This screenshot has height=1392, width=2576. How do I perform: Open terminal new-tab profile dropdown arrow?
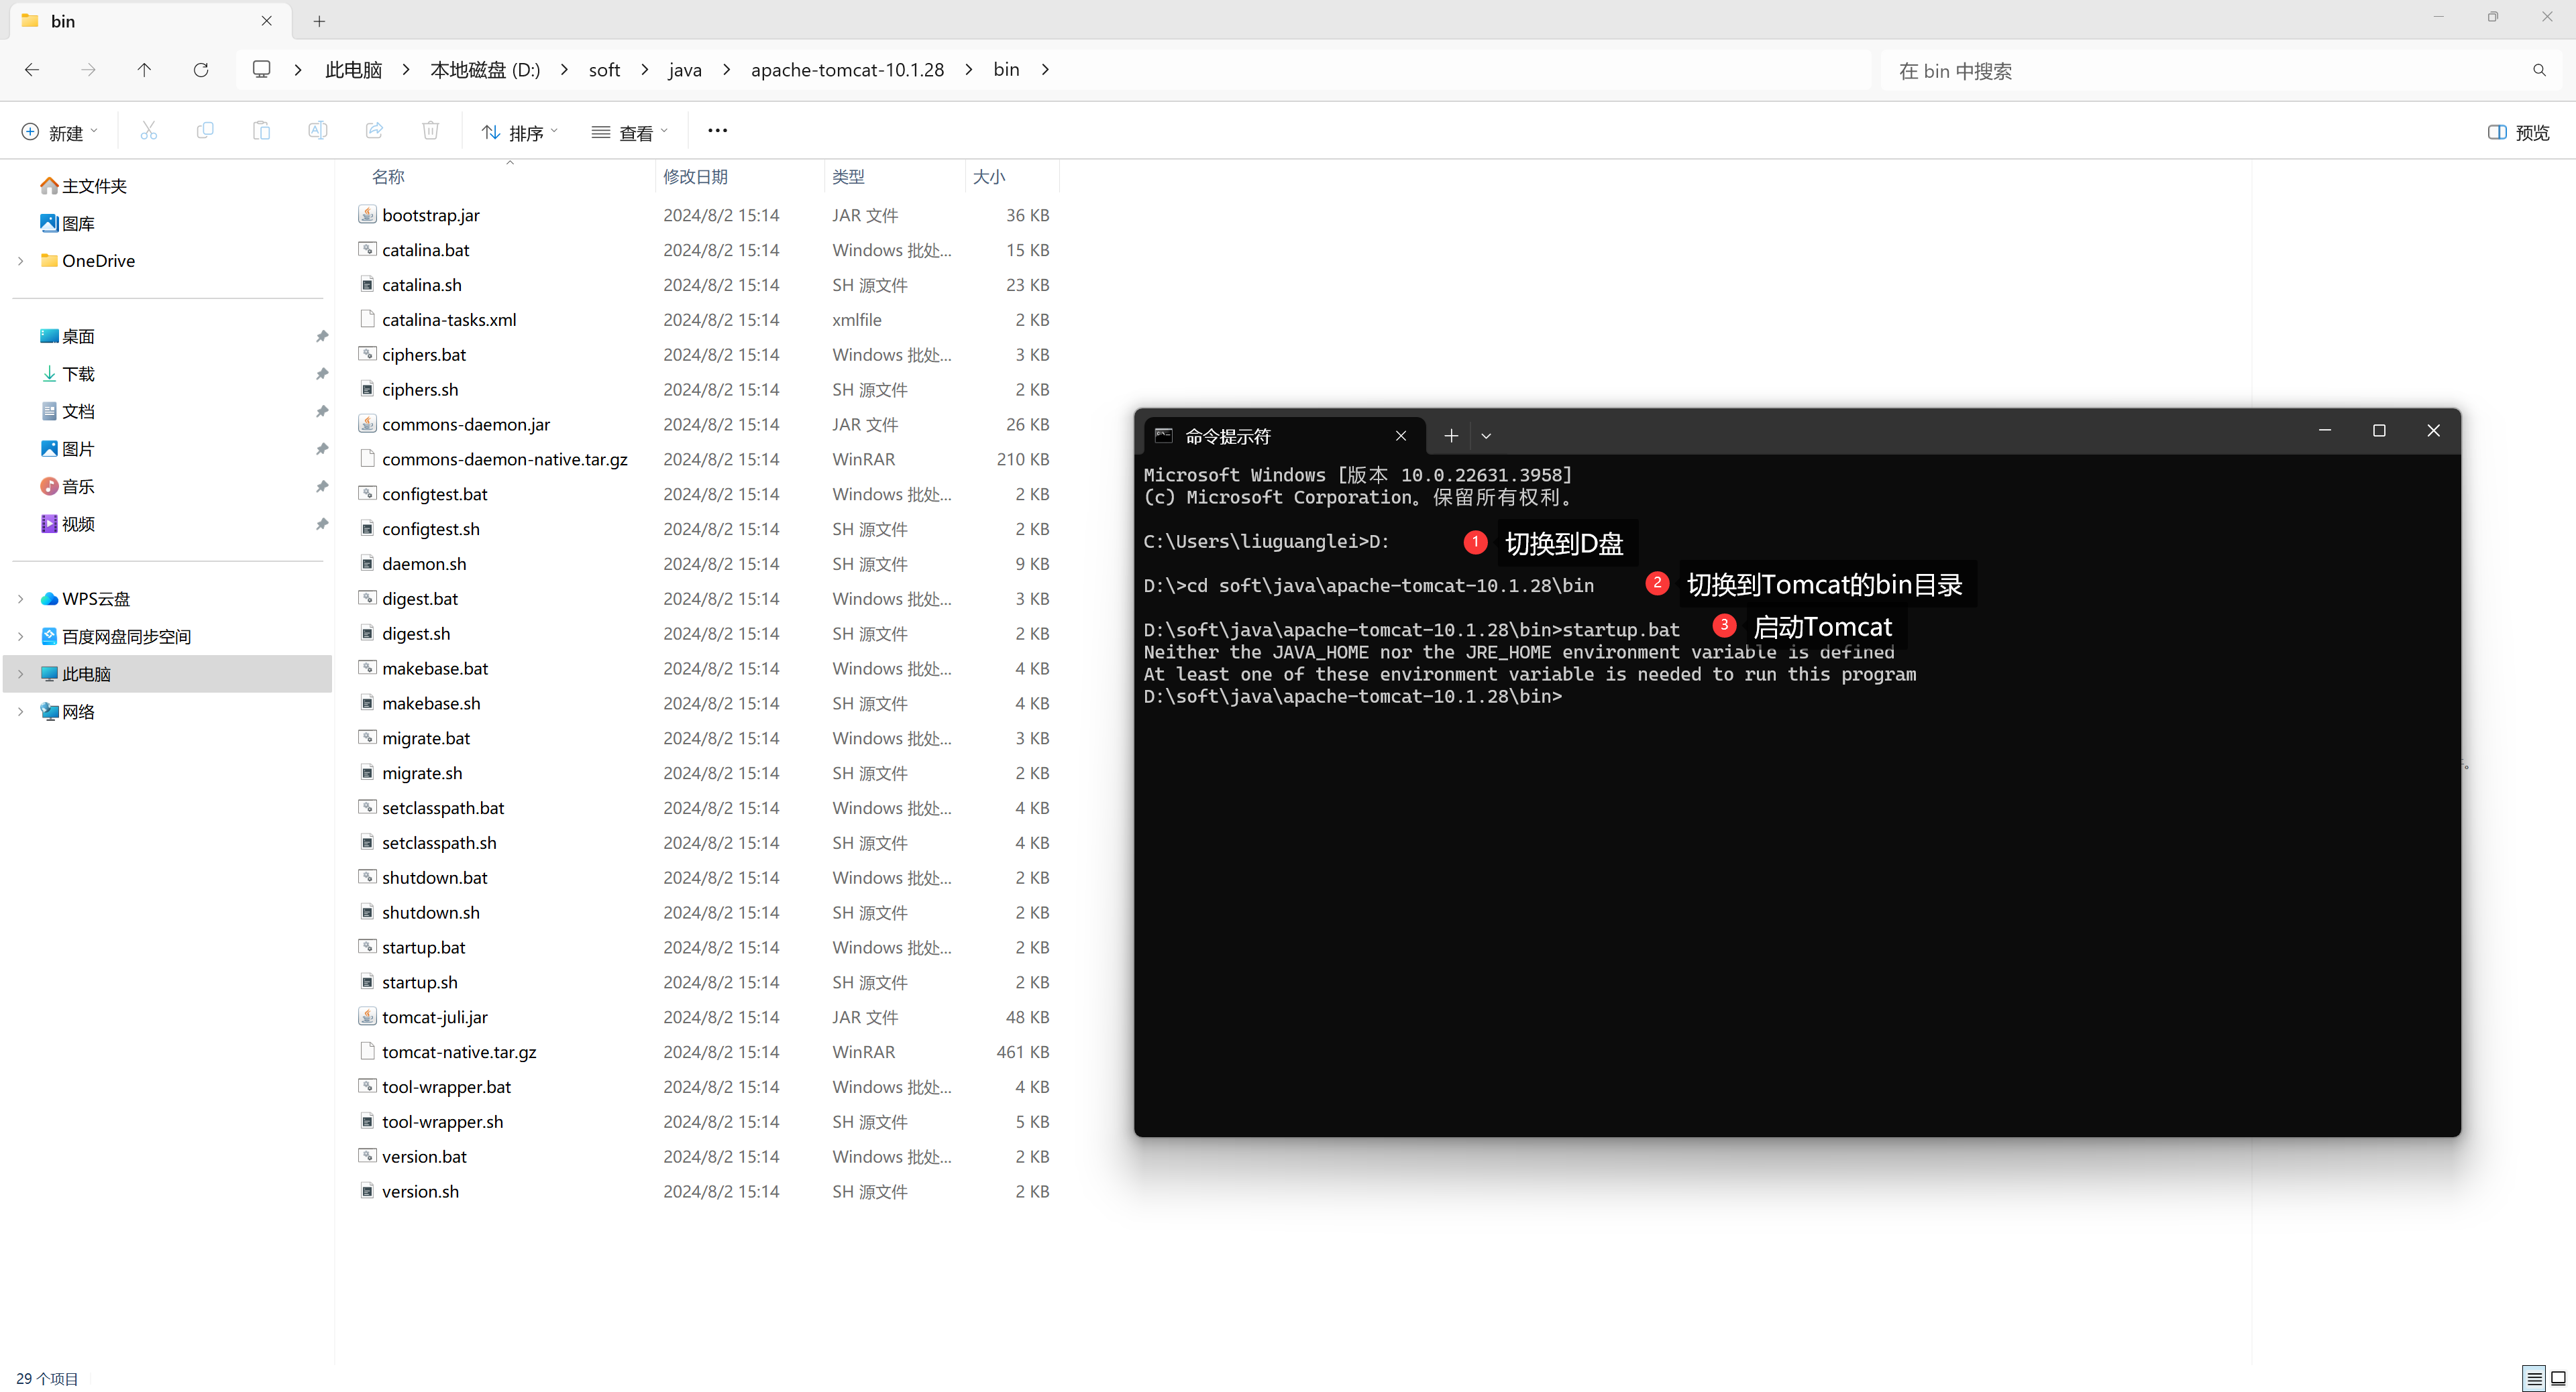click(1486, 436)
